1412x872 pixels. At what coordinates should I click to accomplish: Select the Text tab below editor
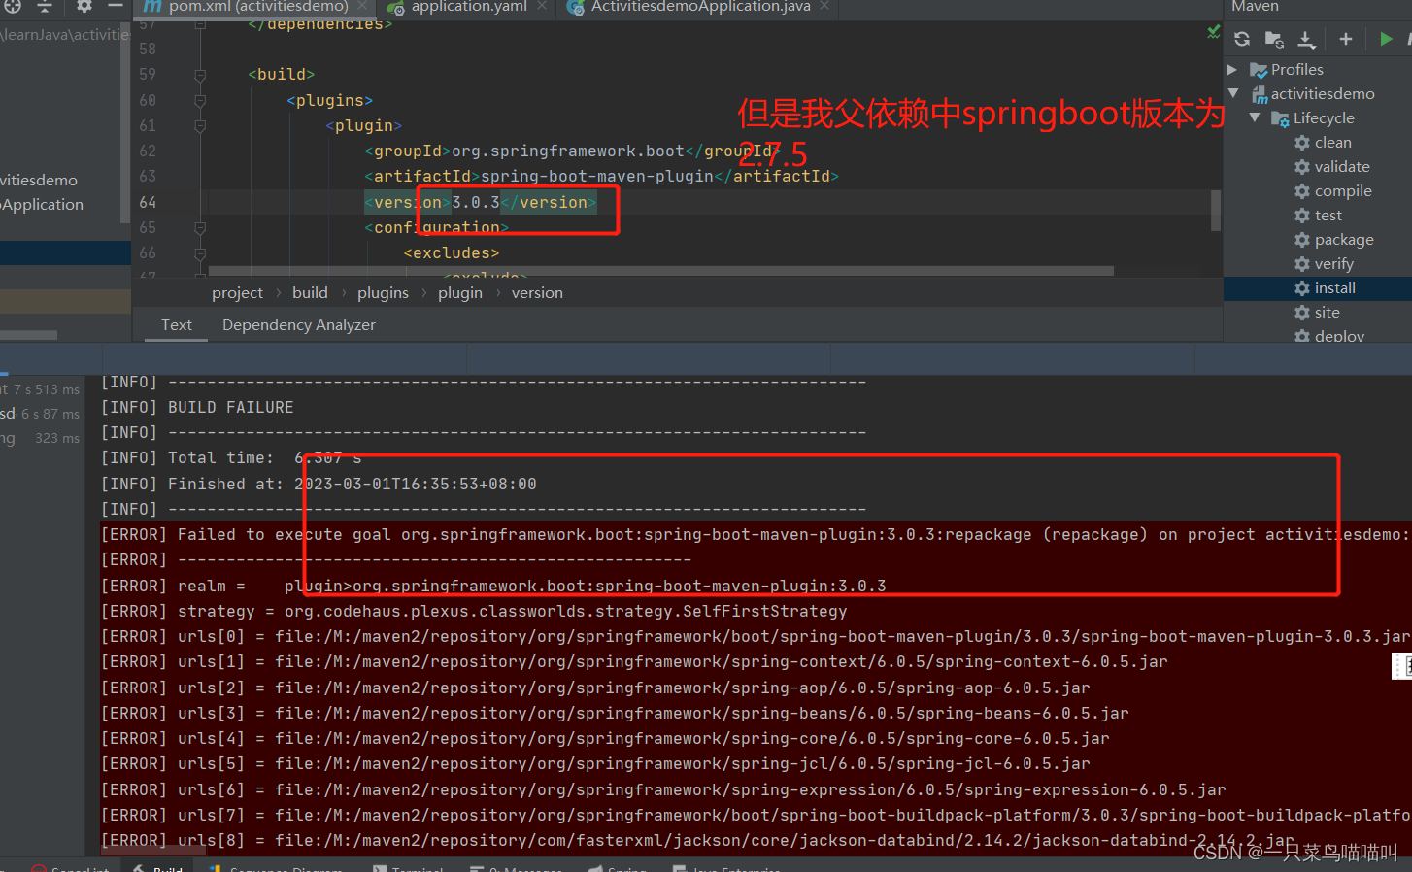point(177,325)
